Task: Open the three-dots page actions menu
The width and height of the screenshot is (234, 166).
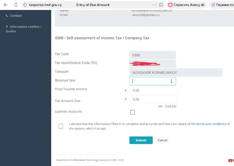Action: tap(154, 5)
